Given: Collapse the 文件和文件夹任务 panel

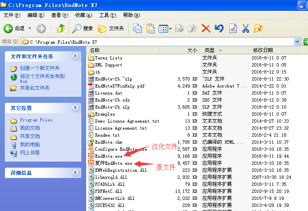Looking at the screenshot, I should [75, 56].
